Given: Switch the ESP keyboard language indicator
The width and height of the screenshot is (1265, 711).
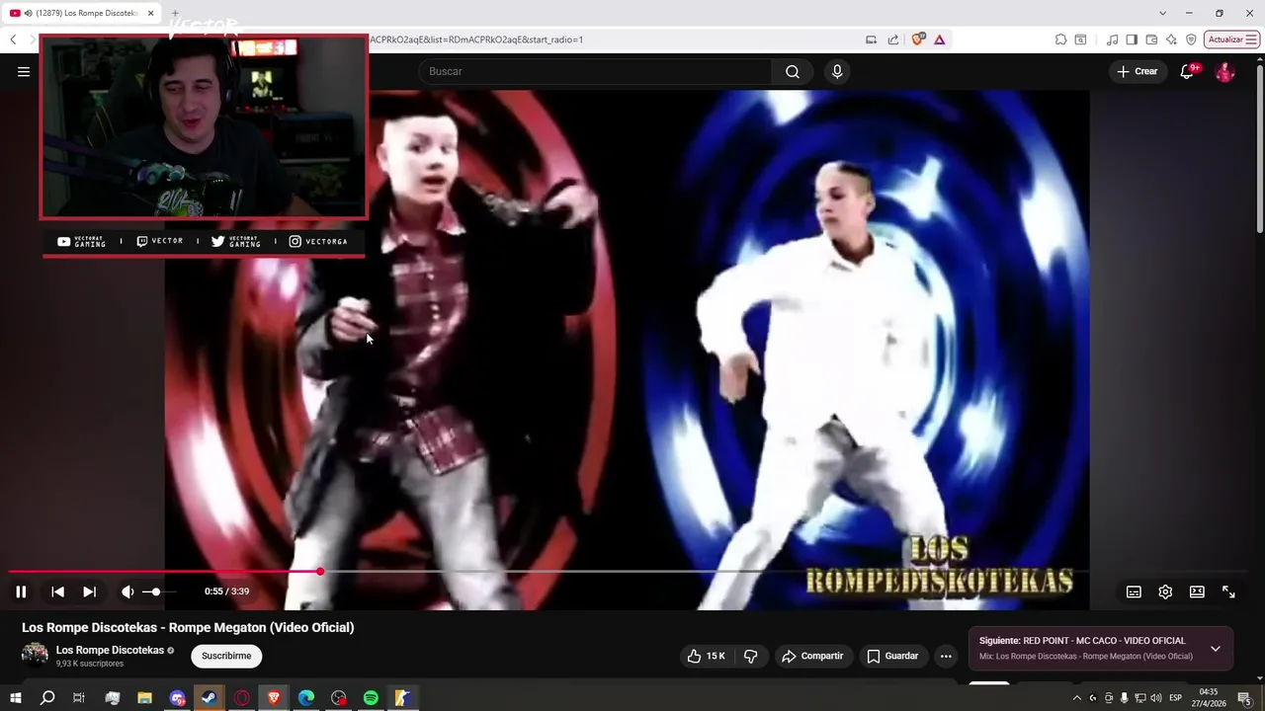Looking at the screenshot, I should click(1176, 698).
